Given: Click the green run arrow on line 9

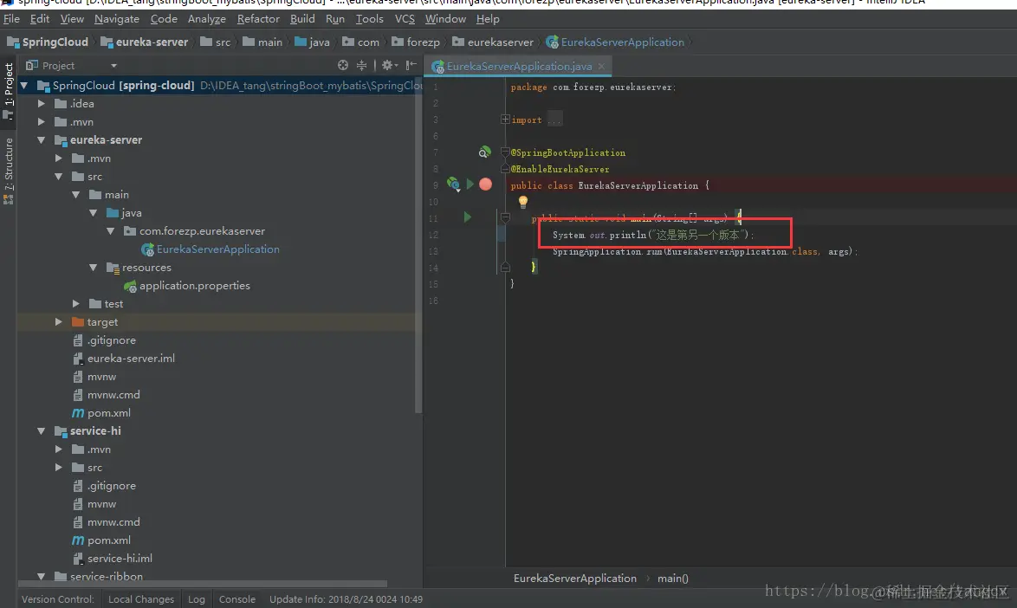Looking at the screenshot, I should (x=470, y=184).
